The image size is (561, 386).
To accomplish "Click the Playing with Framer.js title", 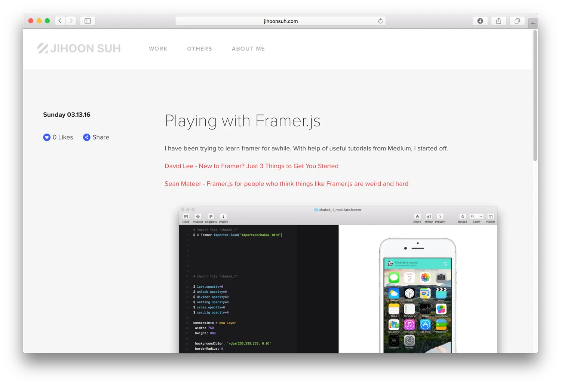I will (242, 121).
